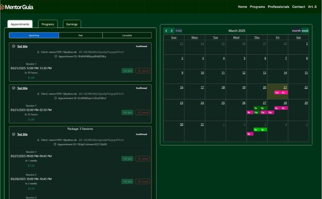The width and height of the screenshot is (322, 199).
Task: Click the 11p event on March 27
Action: (264, 112)
